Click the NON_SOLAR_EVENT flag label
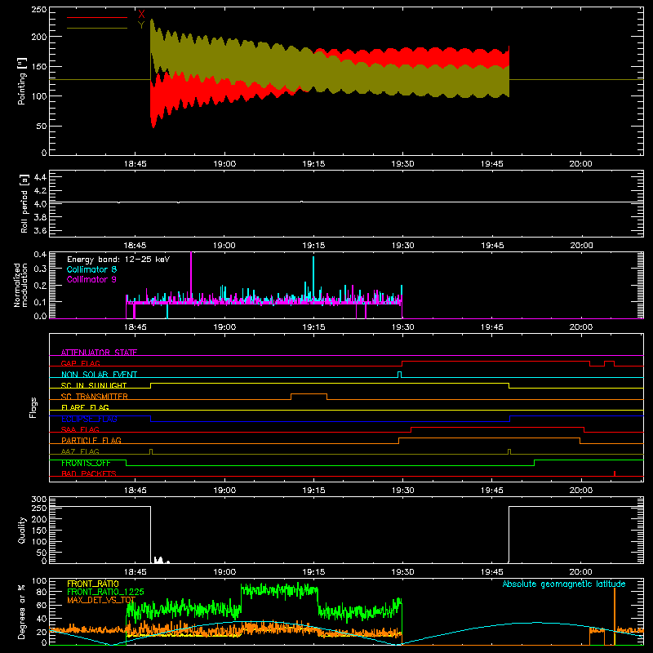The height and width of the screenshot is (653, 653). [99, 375]
